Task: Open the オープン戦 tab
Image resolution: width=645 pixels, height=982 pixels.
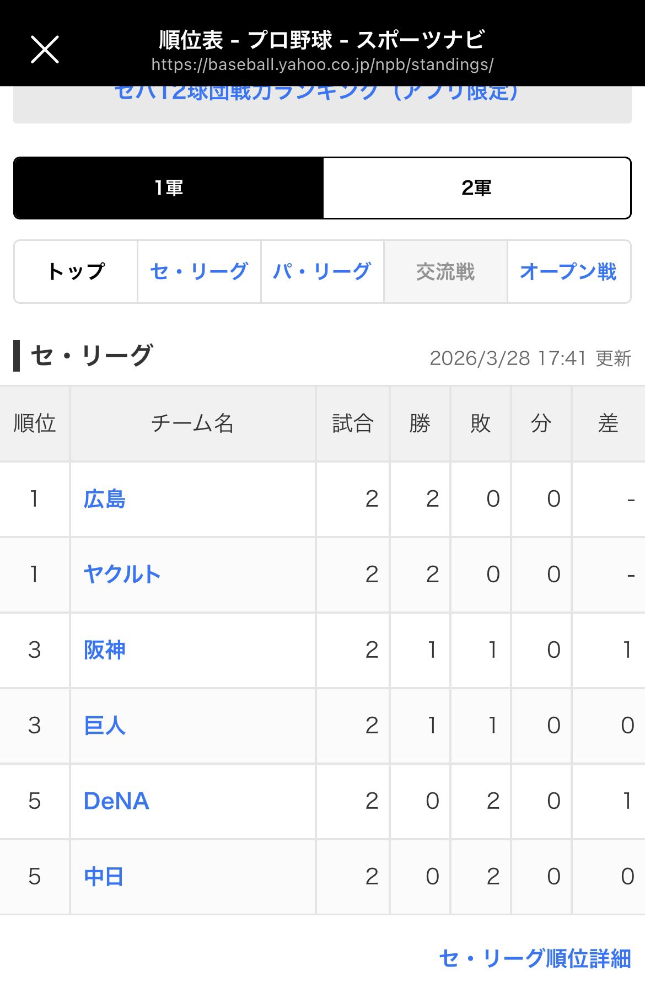Action: tap(568, 271)
